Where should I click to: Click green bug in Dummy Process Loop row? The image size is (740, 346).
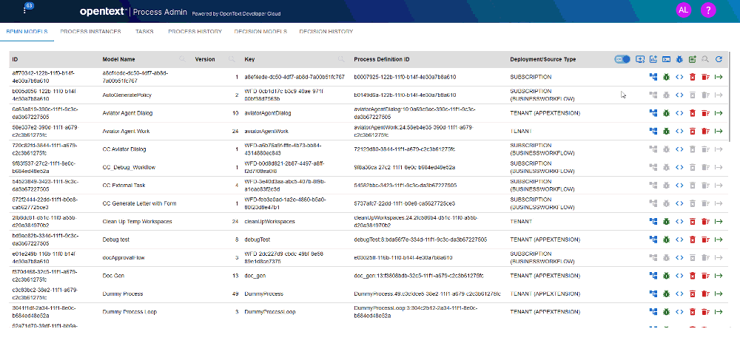coord(667,311)
